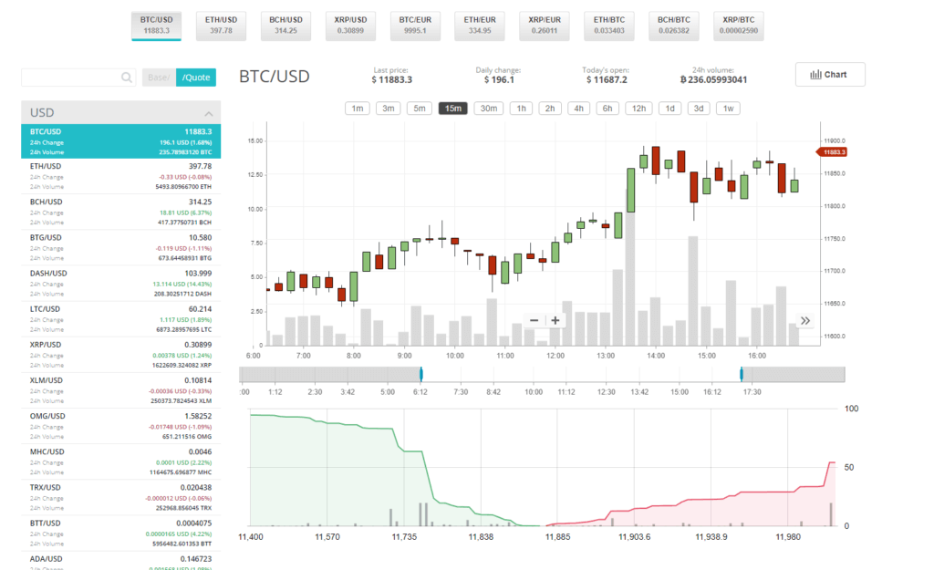Choose the 15m interval
Screen dimensions: 934x570
coord(452,109)
